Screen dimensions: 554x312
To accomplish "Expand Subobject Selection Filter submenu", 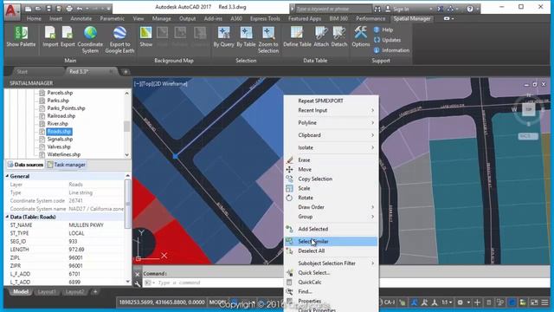I will point(331,263).
